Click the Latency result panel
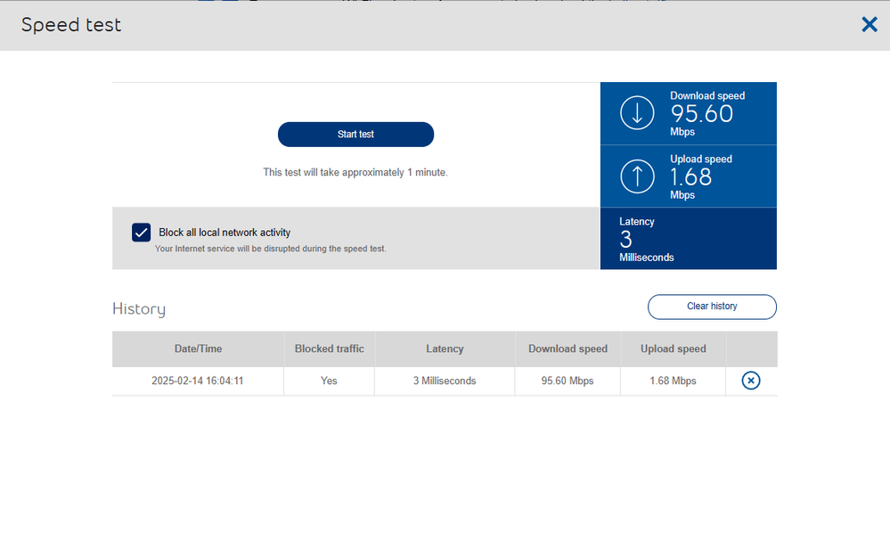The image size is (890, 557). click(688, 238)
